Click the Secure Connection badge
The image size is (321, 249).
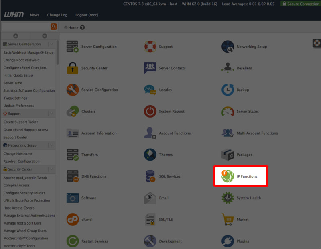(301, 4)
